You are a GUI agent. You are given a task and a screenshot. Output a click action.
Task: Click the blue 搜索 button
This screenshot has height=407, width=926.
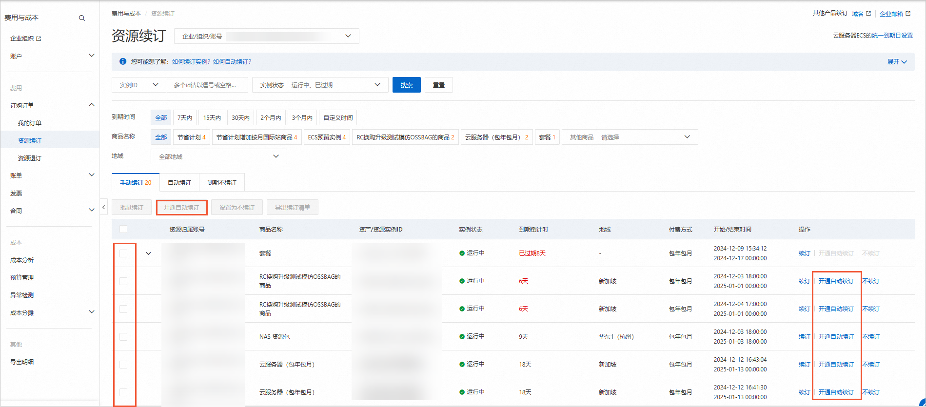406,85
